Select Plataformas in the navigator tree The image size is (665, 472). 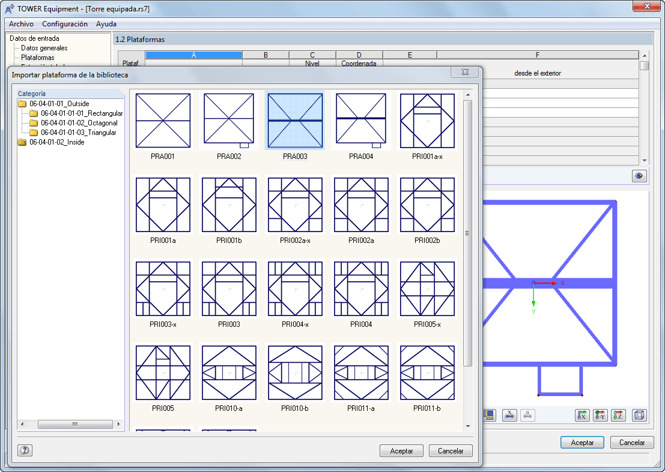38,58
